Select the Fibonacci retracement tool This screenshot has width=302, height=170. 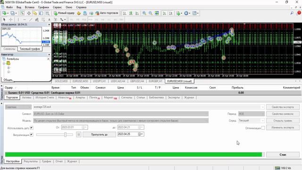(x=43, y=19)
